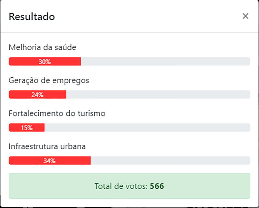Select the 34% red progress bar

coord(50,161)
